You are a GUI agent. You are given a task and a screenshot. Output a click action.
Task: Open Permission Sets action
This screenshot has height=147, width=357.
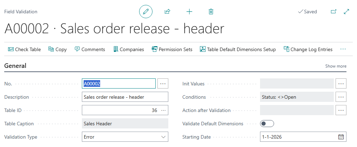tap(172, 49)
